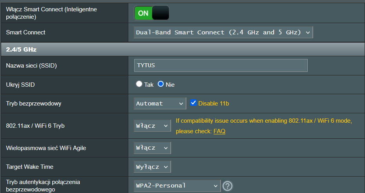
Task: Select the Nie radio for Ukryj SSID
Action: [x=161, y=84]
